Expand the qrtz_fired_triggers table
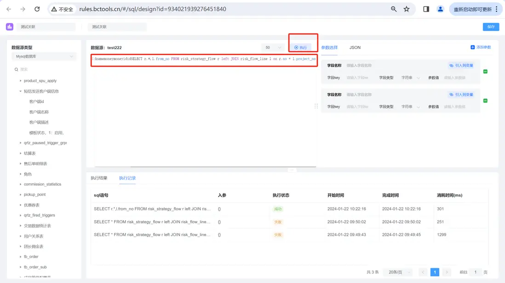This screenshot has width=505, height=283. pos(21,215)
